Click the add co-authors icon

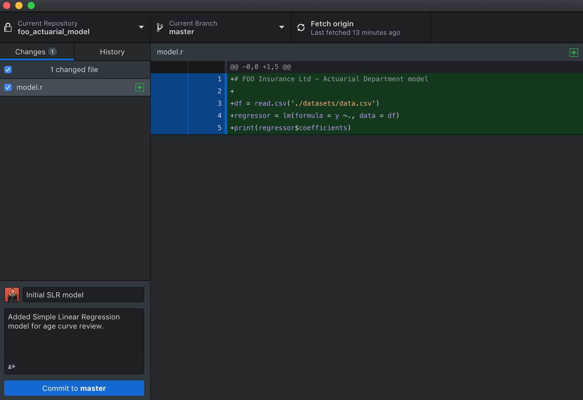12,366
